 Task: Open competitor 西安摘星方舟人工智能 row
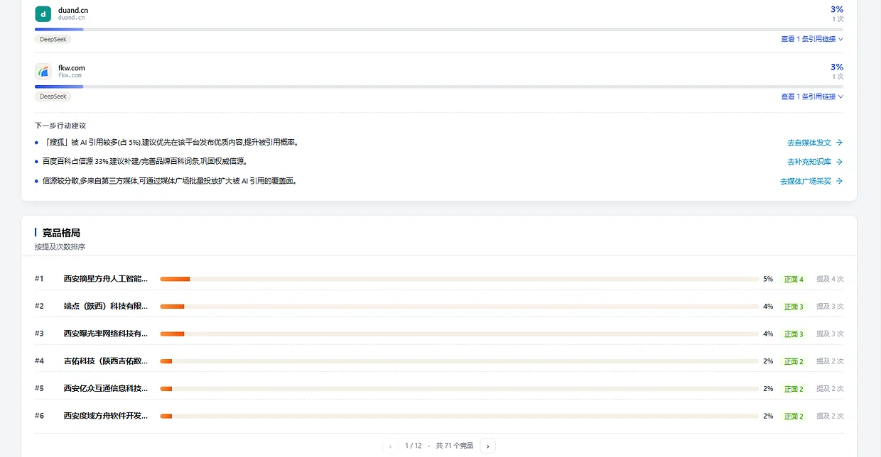pos(439,279)
